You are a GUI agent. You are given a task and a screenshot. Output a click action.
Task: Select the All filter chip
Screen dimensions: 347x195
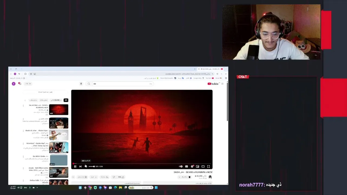click(x=66, y=100)
